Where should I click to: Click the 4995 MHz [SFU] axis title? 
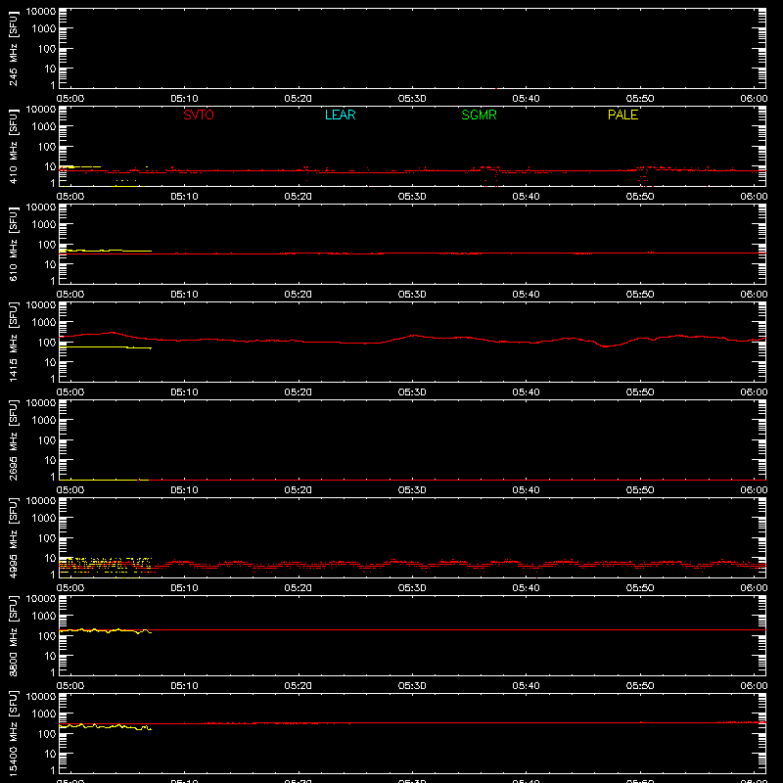pyautogui.click(x=13, y=537)
